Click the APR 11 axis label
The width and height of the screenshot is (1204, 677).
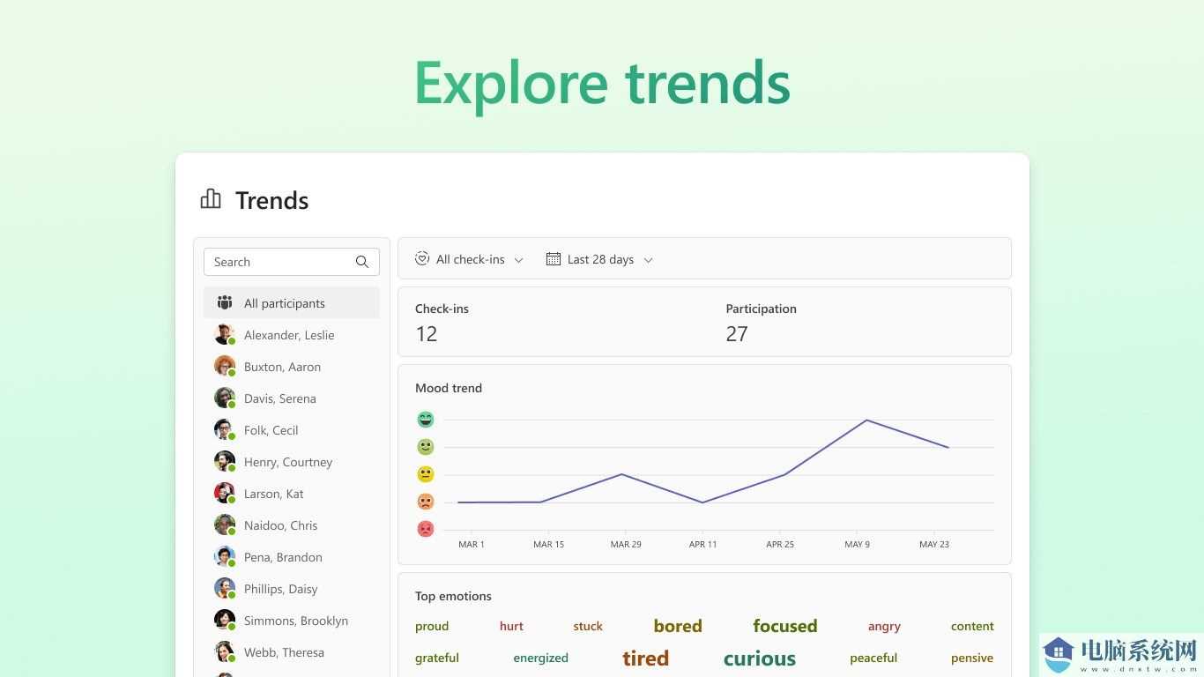click(702, 544)
